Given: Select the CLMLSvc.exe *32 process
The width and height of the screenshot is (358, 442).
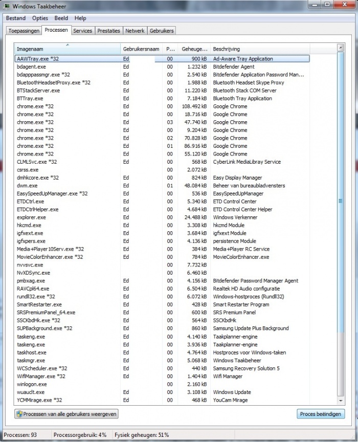Looking at the screenshot, I should point(162,162).
